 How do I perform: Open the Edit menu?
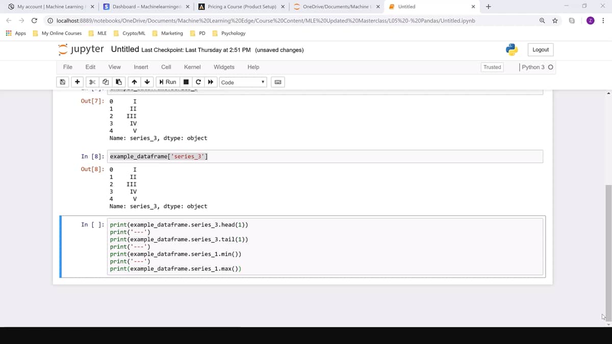click(90, 67)
